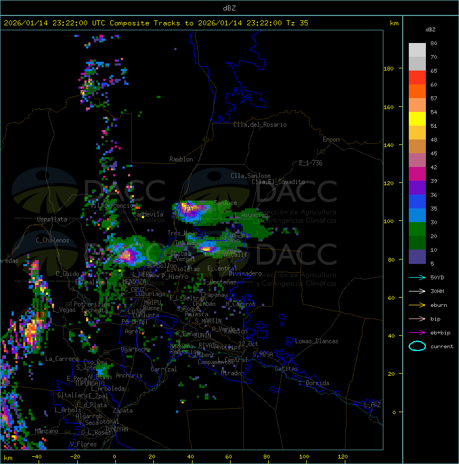Click the 'Manzano' map label
The height and width of the screenshot is (464, 459).
point(46,431)
